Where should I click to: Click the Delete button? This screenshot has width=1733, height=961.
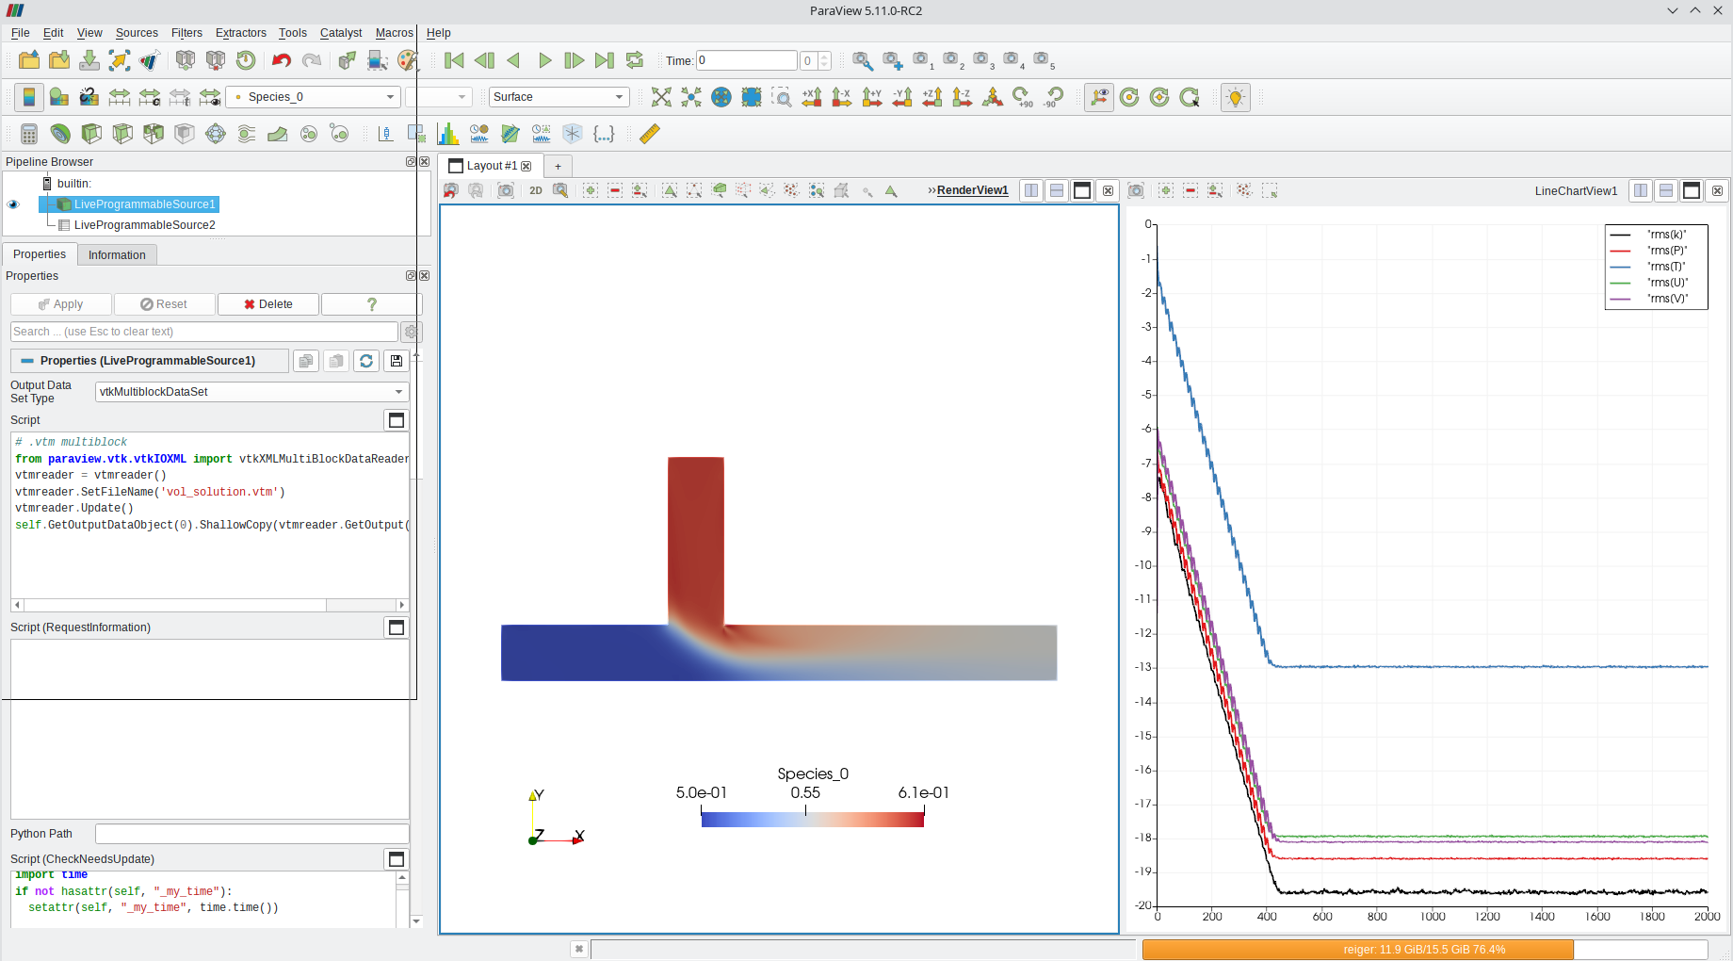pyautogui.click(x=268, y=304)
